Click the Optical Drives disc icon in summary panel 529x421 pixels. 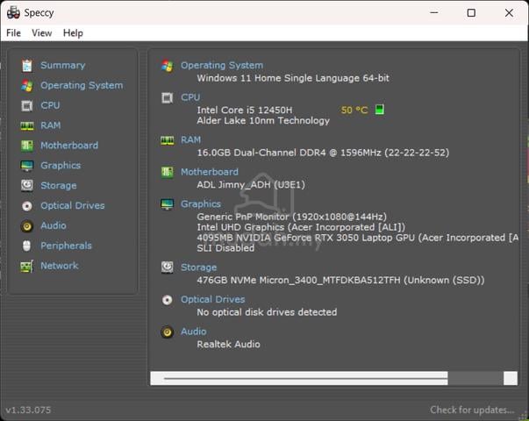click(167, 300)
